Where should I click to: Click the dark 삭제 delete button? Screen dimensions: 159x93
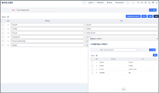point(156,16)
